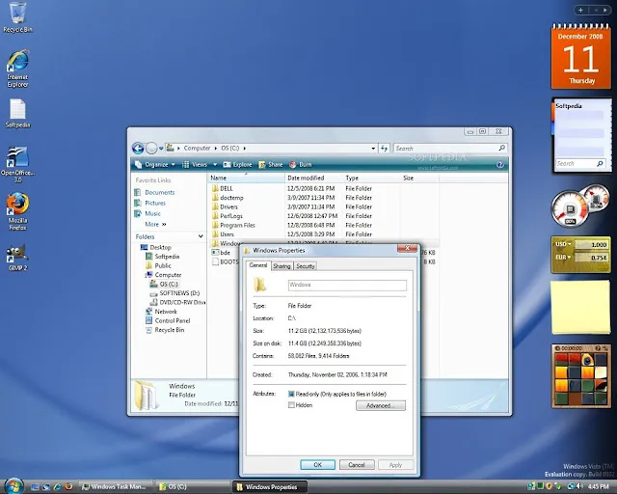The image size is (617, 494).
Task: Sort files by Name column header
Action: pos(246,178)
